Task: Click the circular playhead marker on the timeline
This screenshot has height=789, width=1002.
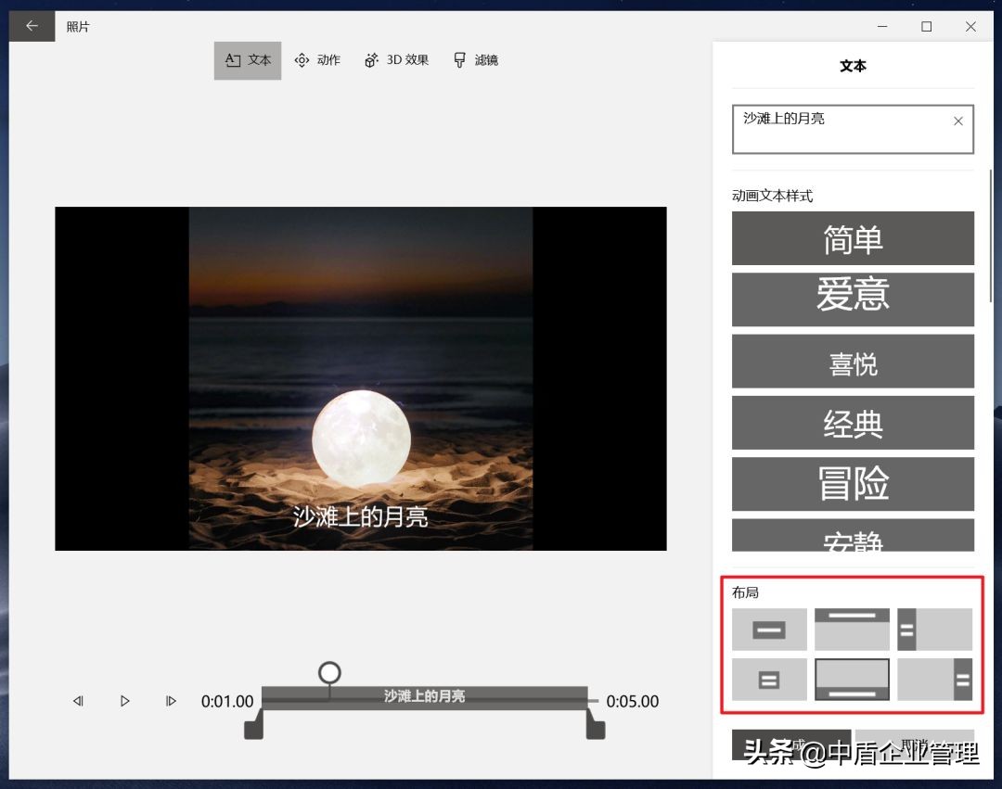Action: 328,670
